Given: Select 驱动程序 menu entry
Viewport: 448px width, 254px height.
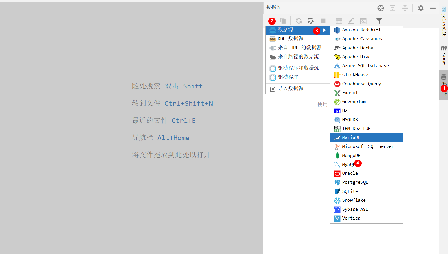Looking at the screenshot, I should point(298,77).
